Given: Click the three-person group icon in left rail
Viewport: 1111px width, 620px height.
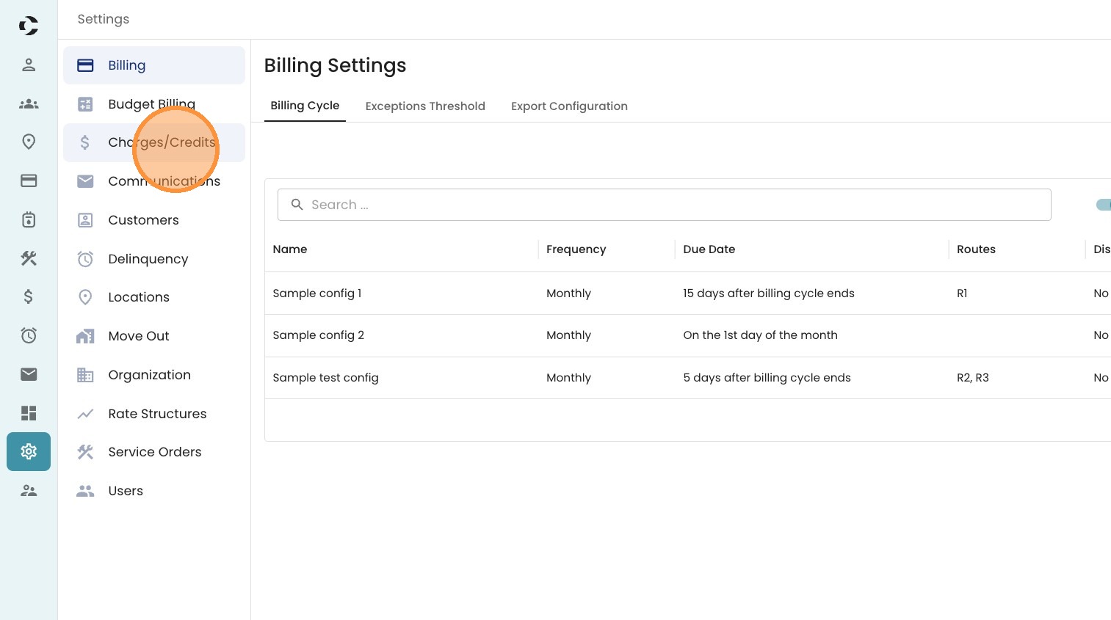Looking at the screenshot, I should pos(29,103).
